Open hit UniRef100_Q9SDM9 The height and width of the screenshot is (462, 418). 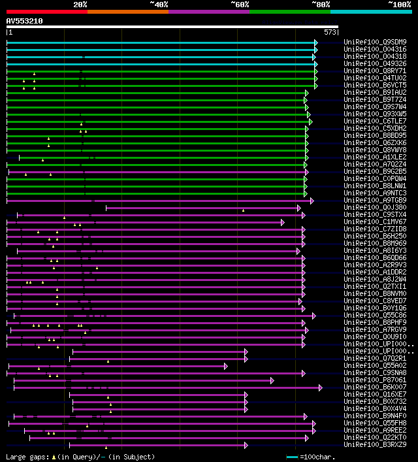(375, 42)
